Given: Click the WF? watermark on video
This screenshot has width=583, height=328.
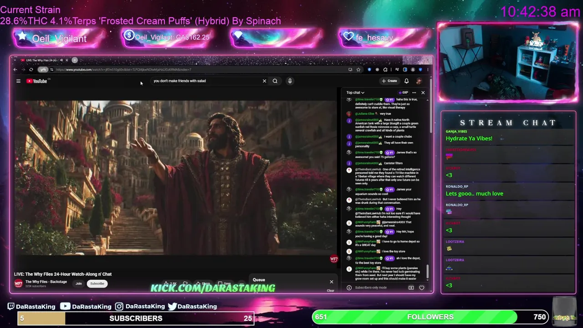Looking at the screenshot, I should pyautogui.click(x=334, y=259).
